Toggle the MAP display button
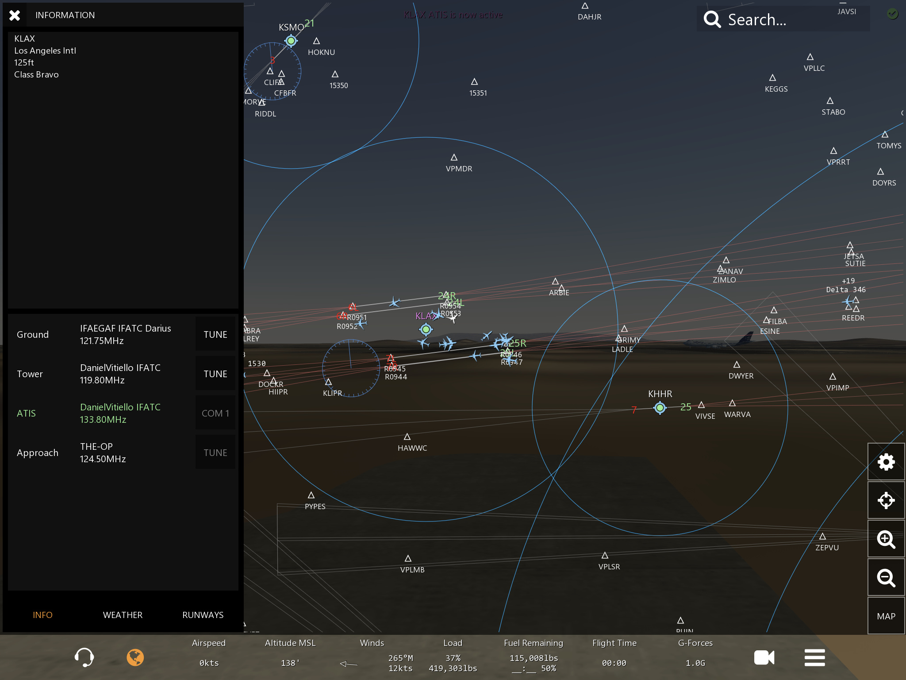 coord(886,616)
